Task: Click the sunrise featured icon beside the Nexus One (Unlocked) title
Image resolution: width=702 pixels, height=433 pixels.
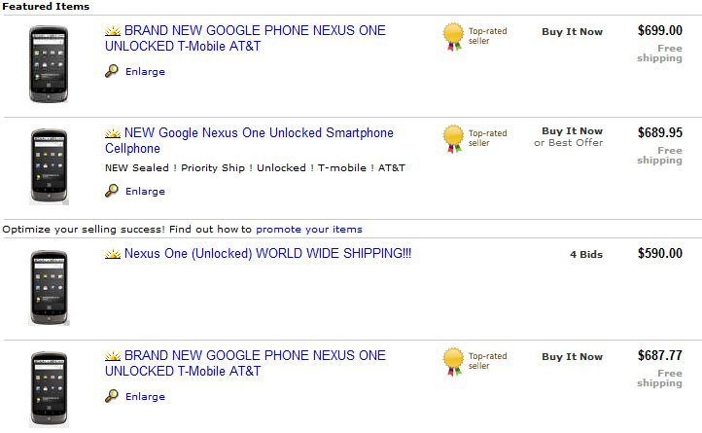Action: coord(113,254)
